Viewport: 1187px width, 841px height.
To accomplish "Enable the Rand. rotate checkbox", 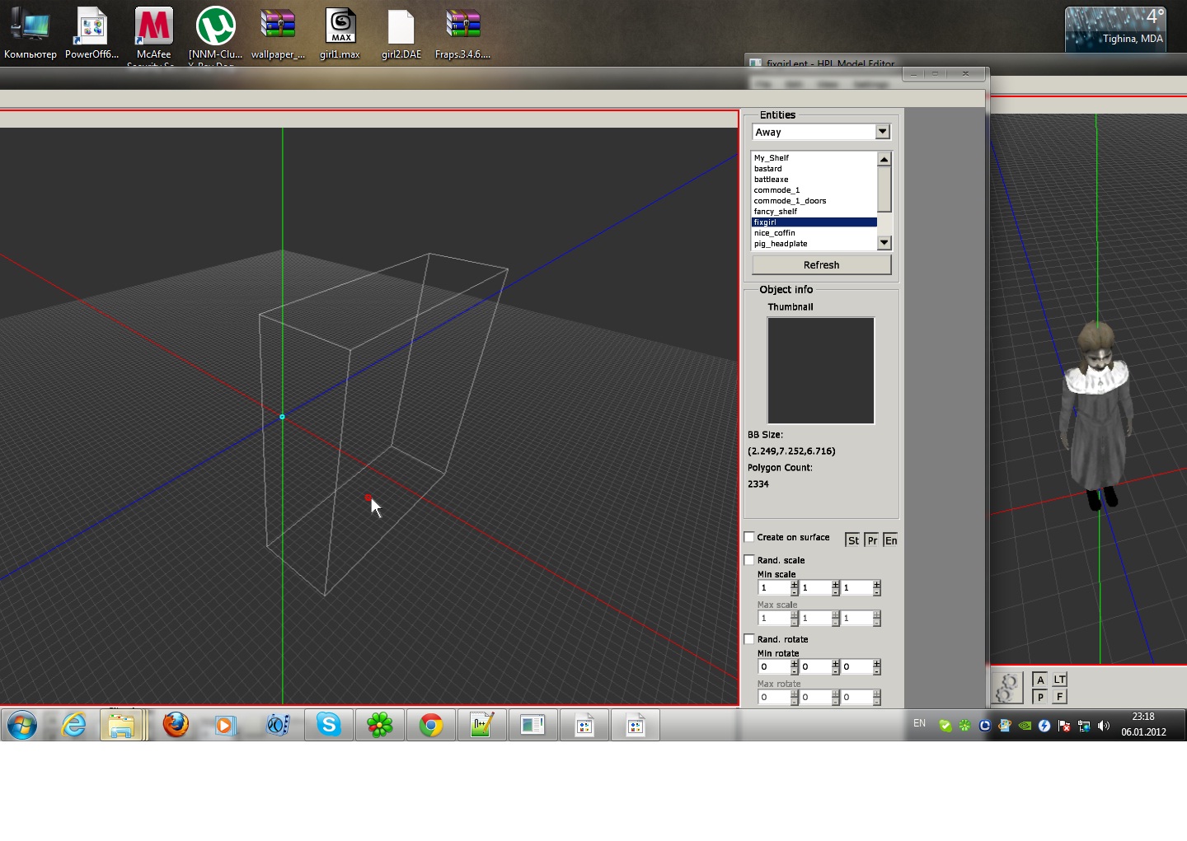I will pos(749,639).
